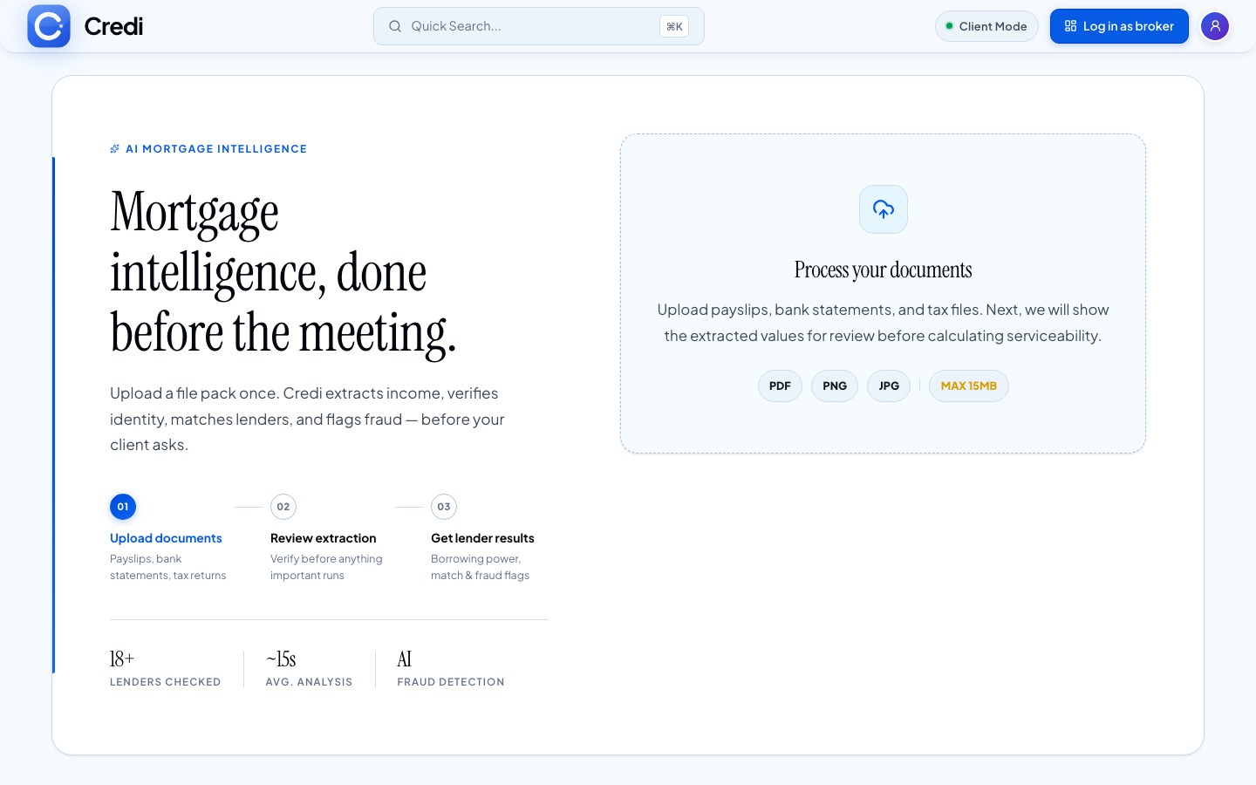Click the Credi brand name
Viewport: 1256px width, 785px height.
pos(113,26)
